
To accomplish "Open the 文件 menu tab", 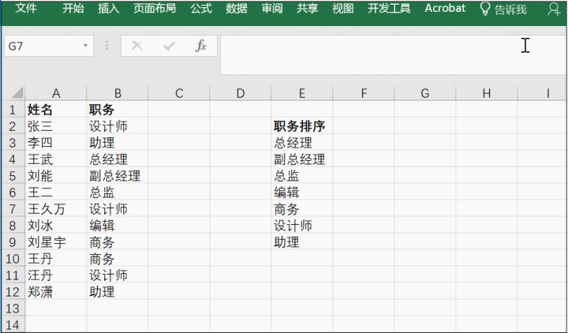I will click(26, 8).
